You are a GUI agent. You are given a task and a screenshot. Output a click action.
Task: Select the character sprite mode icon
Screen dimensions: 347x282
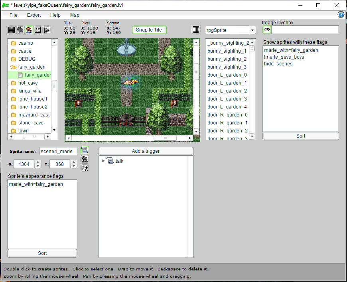pyautogui.click(x=29, y=30)
